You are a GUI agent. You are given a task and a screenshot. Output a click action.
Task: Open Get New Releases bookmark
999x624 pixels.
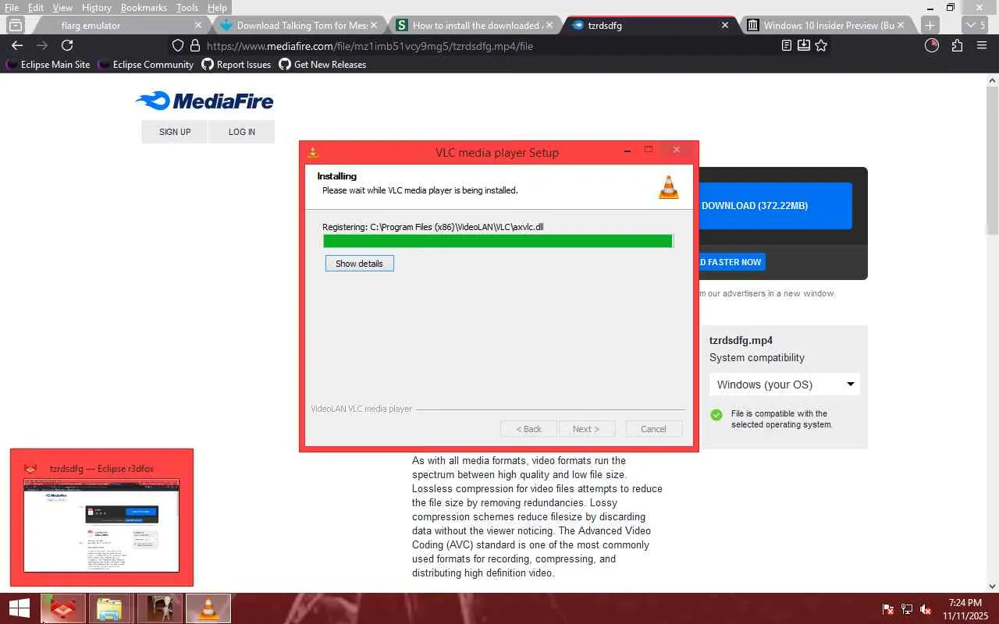[322, 65]
